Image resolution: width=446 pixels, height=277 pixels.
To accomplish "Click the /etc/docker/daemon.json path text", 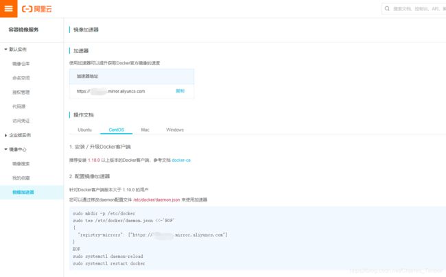I will coord(156,200).
